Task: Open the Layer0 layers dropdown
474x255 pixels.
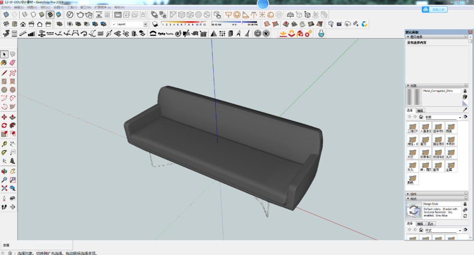Action: click(x=145, y=24)
